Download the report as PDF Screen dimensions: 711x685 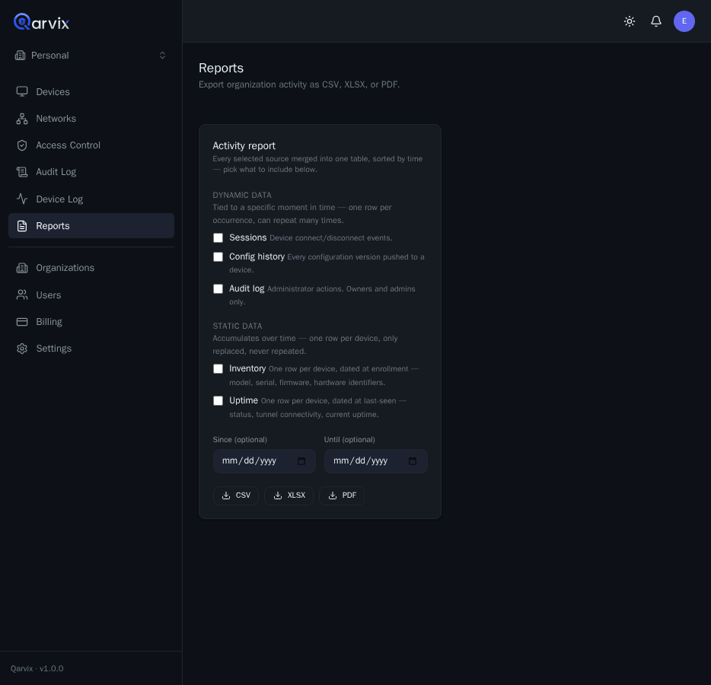(342, 495)
